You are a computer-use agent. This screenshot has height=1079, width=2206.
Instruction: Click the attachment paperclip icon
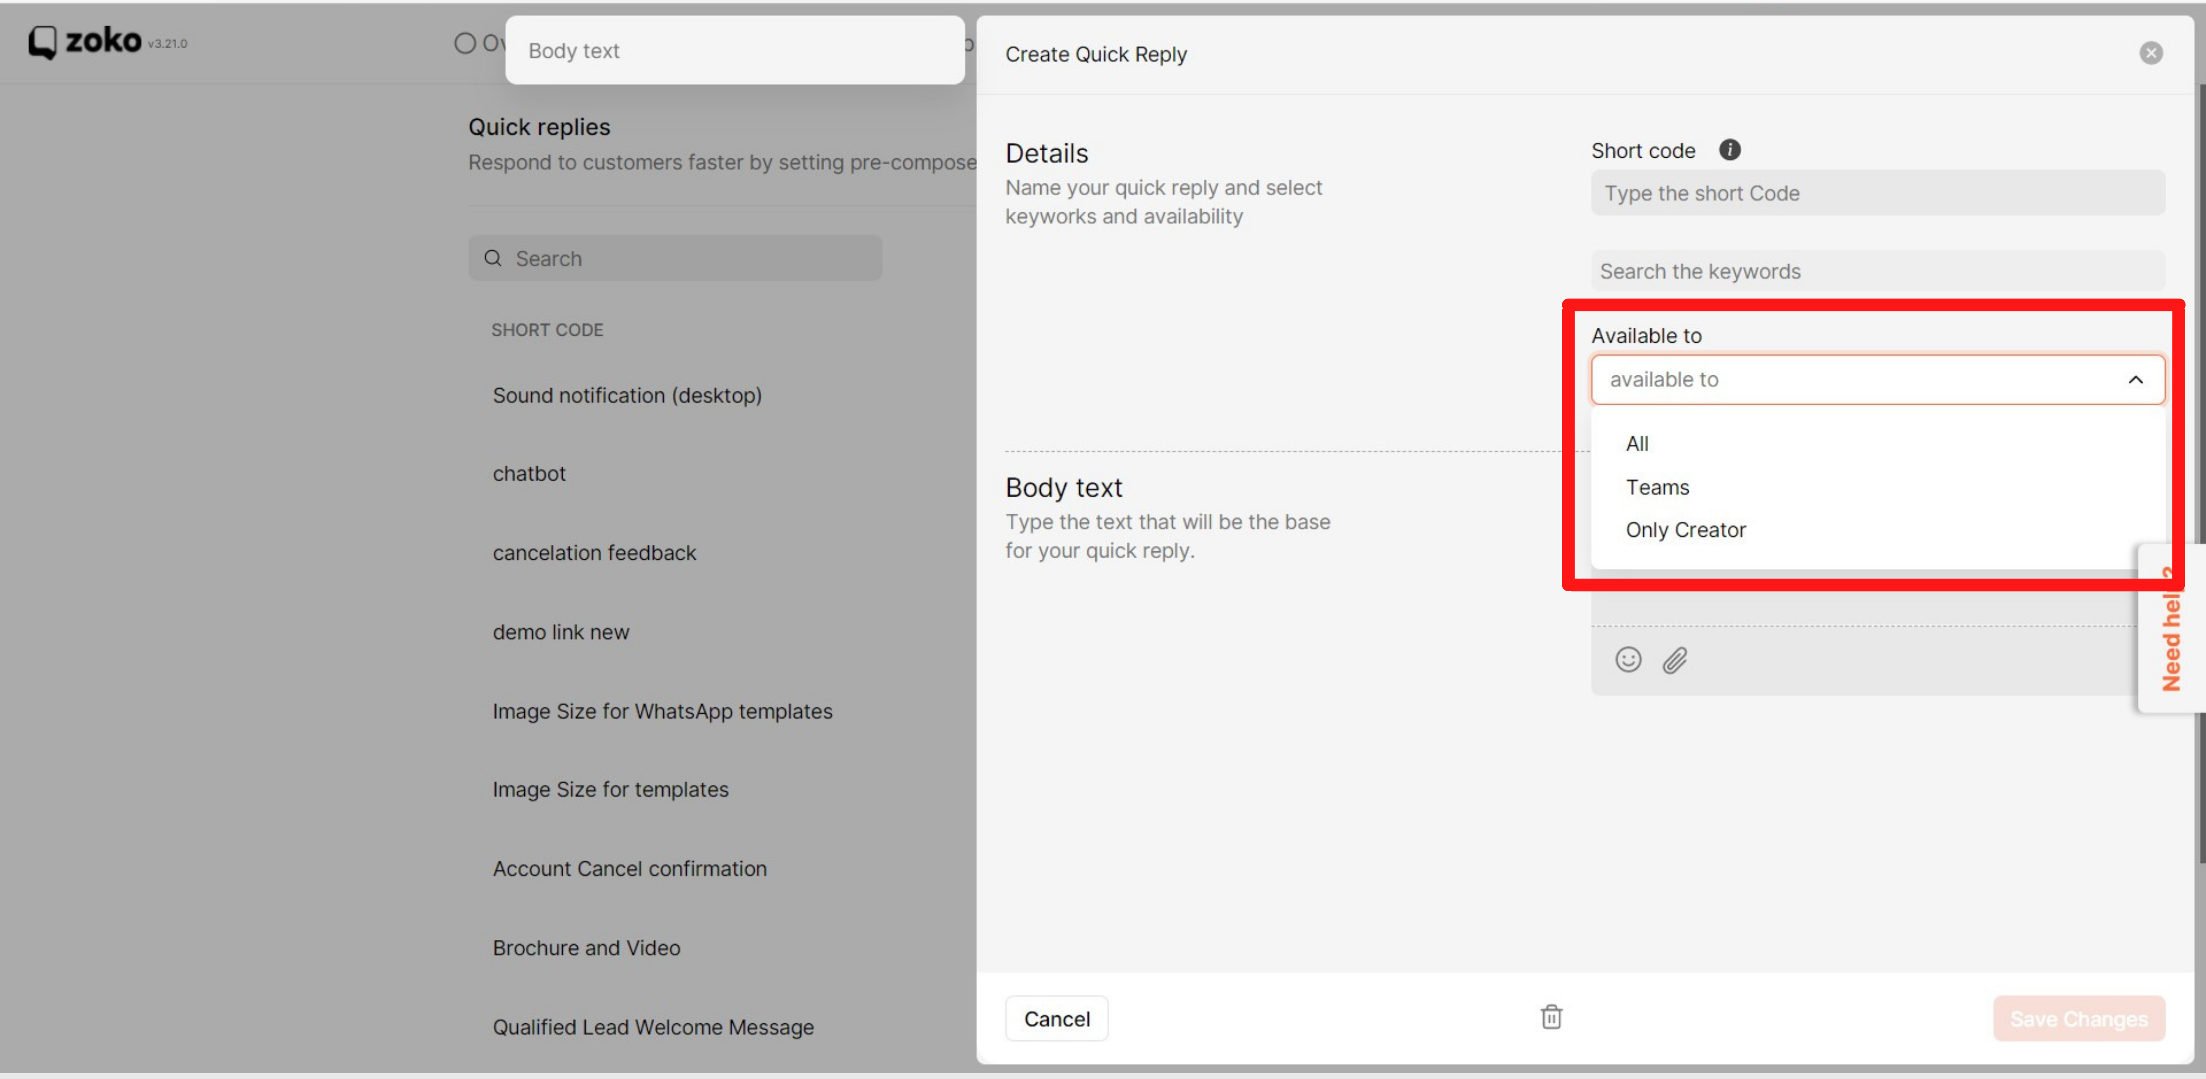coord(1675,660)
